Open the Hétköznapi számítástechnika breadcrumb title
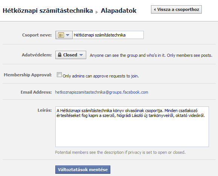Image resolution: width=218 pixels, height=176 pixels. point(48,11)
